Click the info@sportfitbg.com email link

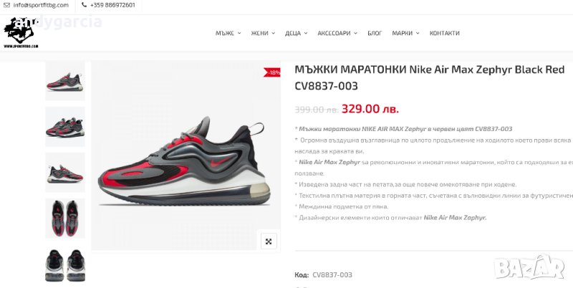[x=41, y=5]
